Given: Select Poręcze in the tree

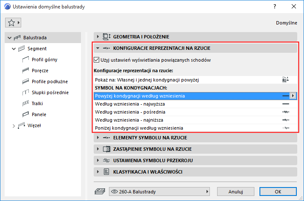Looking at the screenshot, I should pos(40,71).
